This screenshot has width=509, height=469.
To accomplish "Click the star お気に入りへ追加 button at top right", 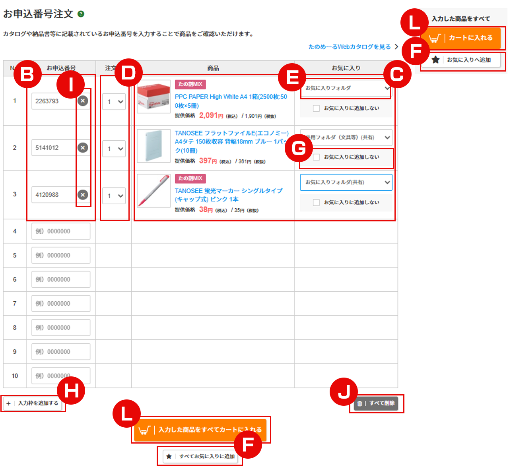I will point(461,60).
